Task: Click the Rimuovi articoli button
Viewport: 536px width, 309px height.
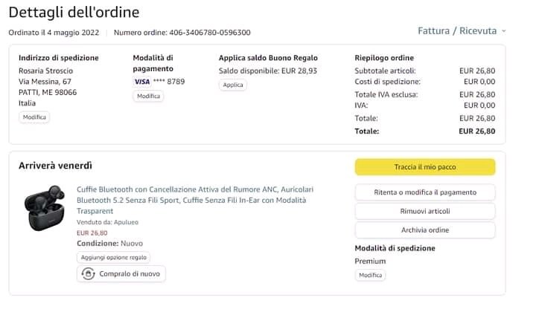Action: click(424, 211)
